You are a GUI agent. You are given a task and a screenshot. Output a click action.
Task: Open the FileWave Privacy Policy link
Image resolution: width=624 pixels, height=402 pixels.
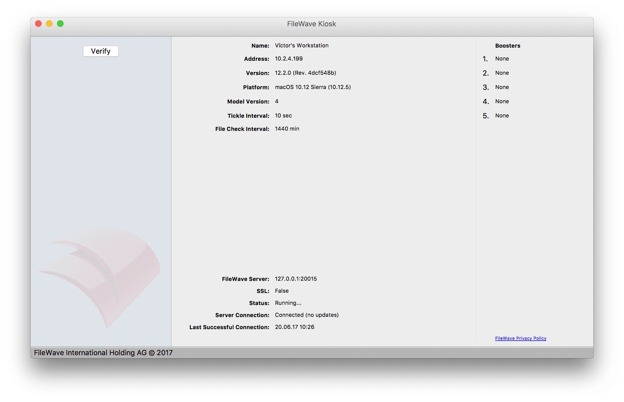(x=520, y=338)
